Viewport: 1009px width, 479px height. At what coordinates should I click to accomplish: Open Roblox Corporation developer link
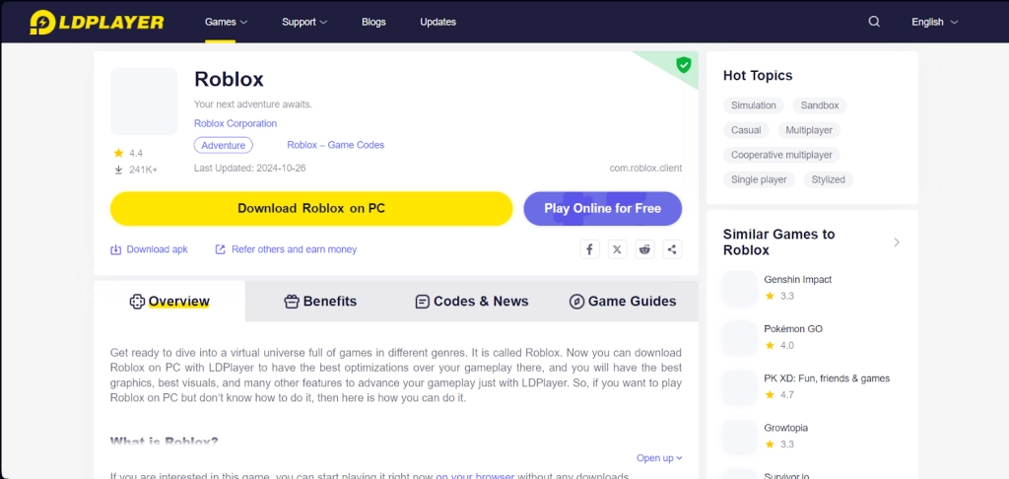pos(235,123)
